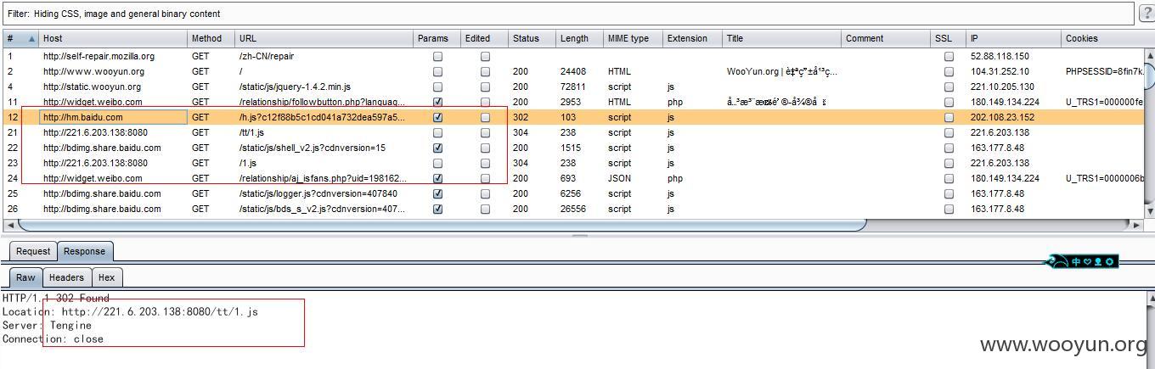
Task: Sort by Status column header
Action: (532, 38)
